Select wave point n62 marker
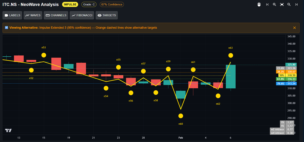Viewport: 304px width, 142px height. coord(218,96)
